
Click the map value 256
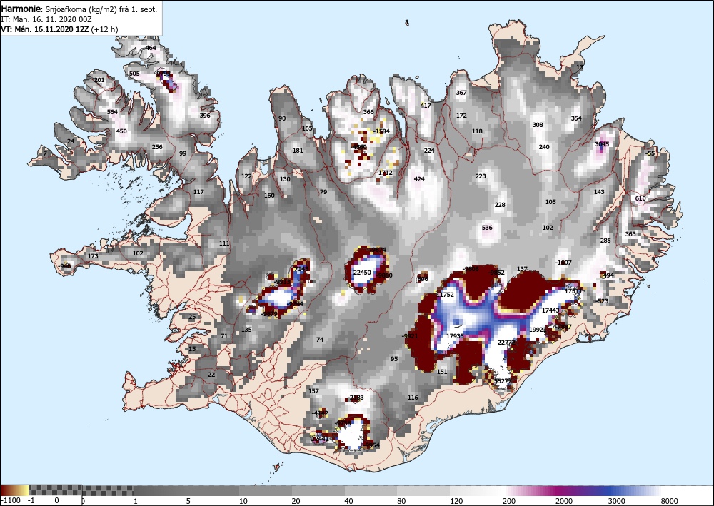tap(157, 147)
